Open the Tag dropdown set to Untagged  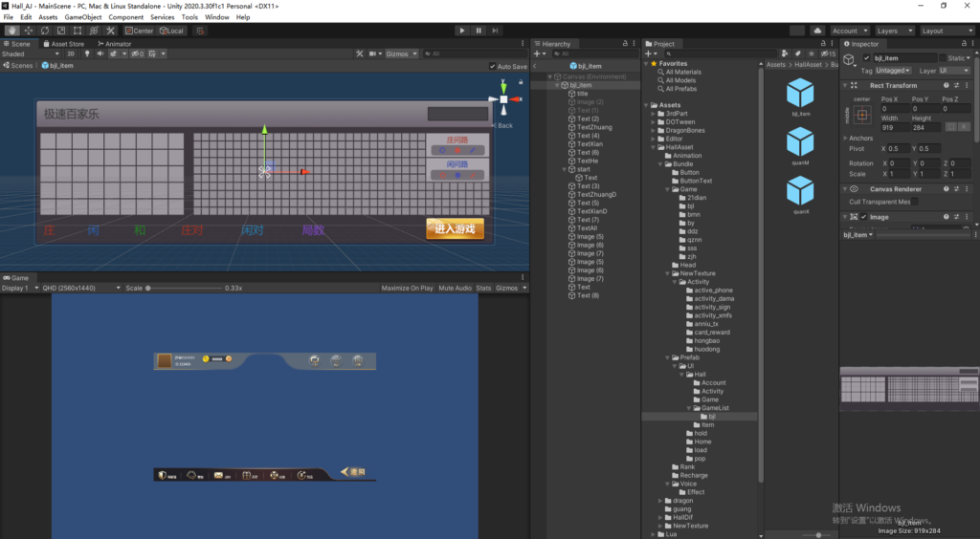(x=894, y=71)
